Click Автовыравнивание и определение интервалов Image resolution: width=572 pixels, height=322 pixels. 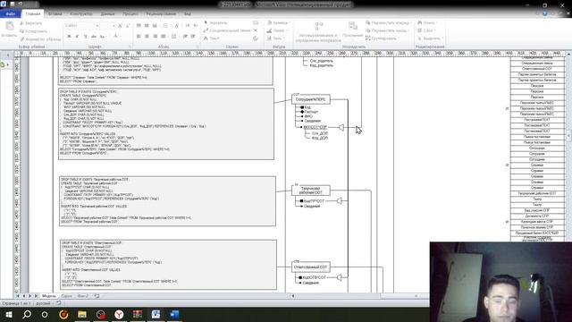(318, 32)
